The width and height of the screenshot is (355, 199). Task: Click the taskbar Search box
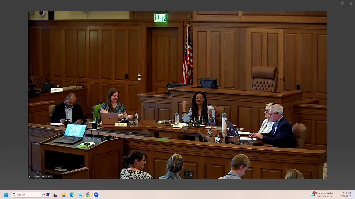[31, 195]
